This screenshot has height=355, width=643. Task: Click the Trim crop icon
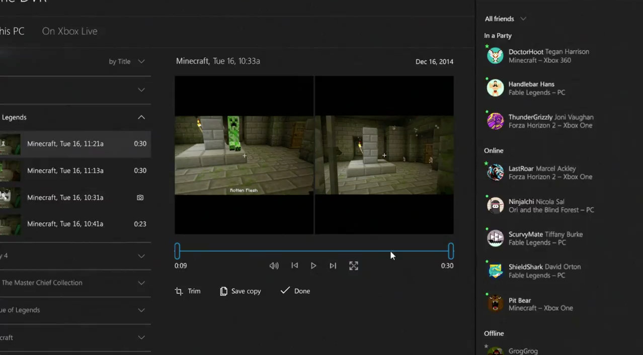[x=179, y=291]
